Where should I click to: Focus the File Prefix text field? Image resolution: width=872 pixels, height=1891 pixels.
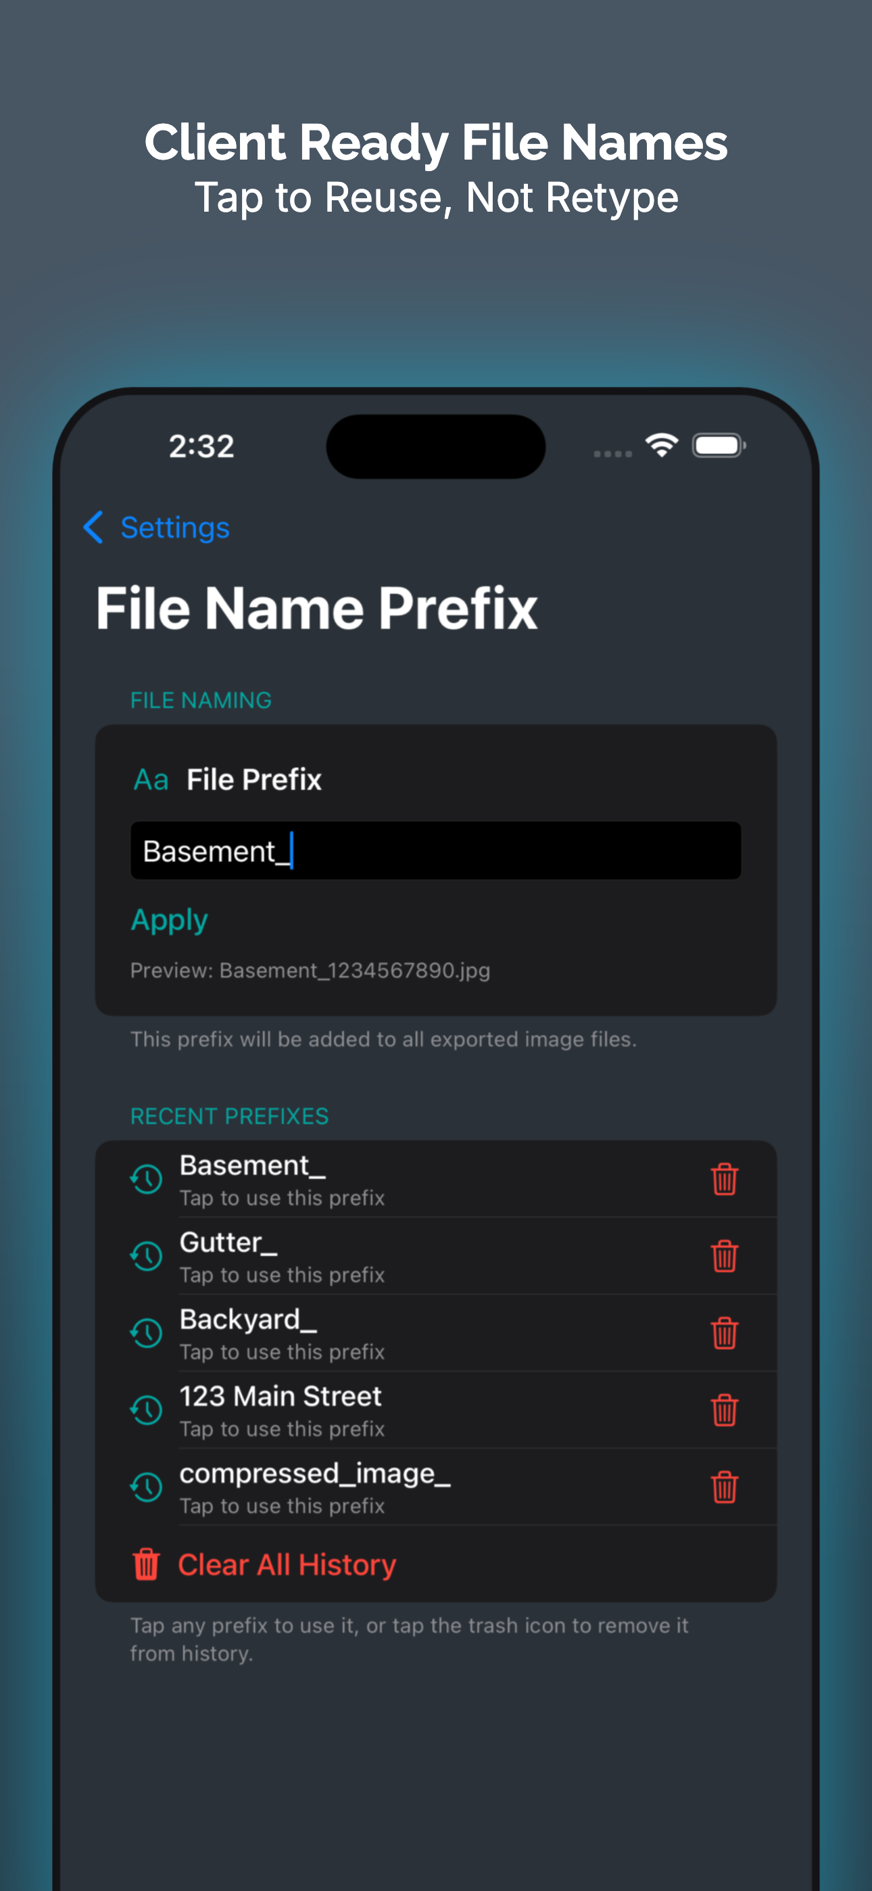[x=435, y=851]
